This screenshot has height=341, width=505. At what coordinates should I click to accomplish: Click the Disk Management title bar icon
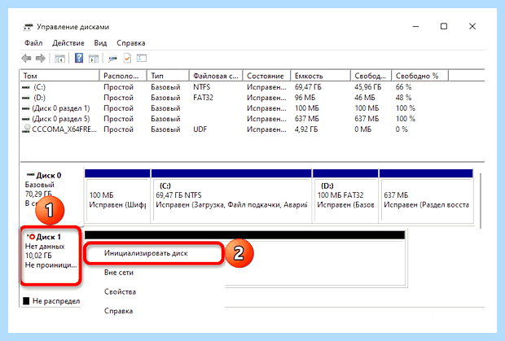28,27
